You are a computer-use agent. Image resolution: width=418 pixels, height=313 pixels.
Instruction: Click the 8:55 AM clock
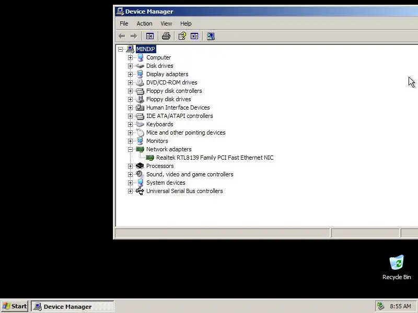coord(400,306)
